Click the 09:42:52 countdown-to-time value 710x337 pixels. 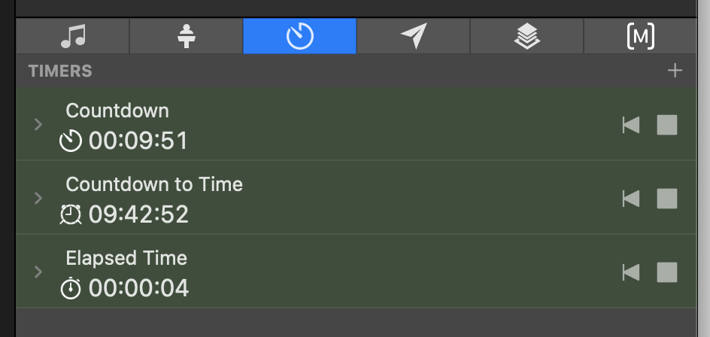point(138,214)
